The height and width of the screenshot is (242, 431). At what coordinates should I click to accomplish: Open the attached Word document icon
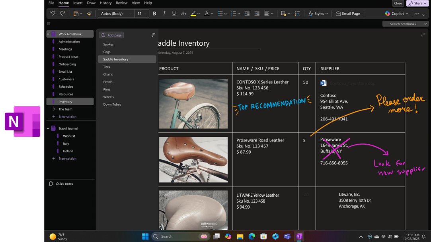324,83
